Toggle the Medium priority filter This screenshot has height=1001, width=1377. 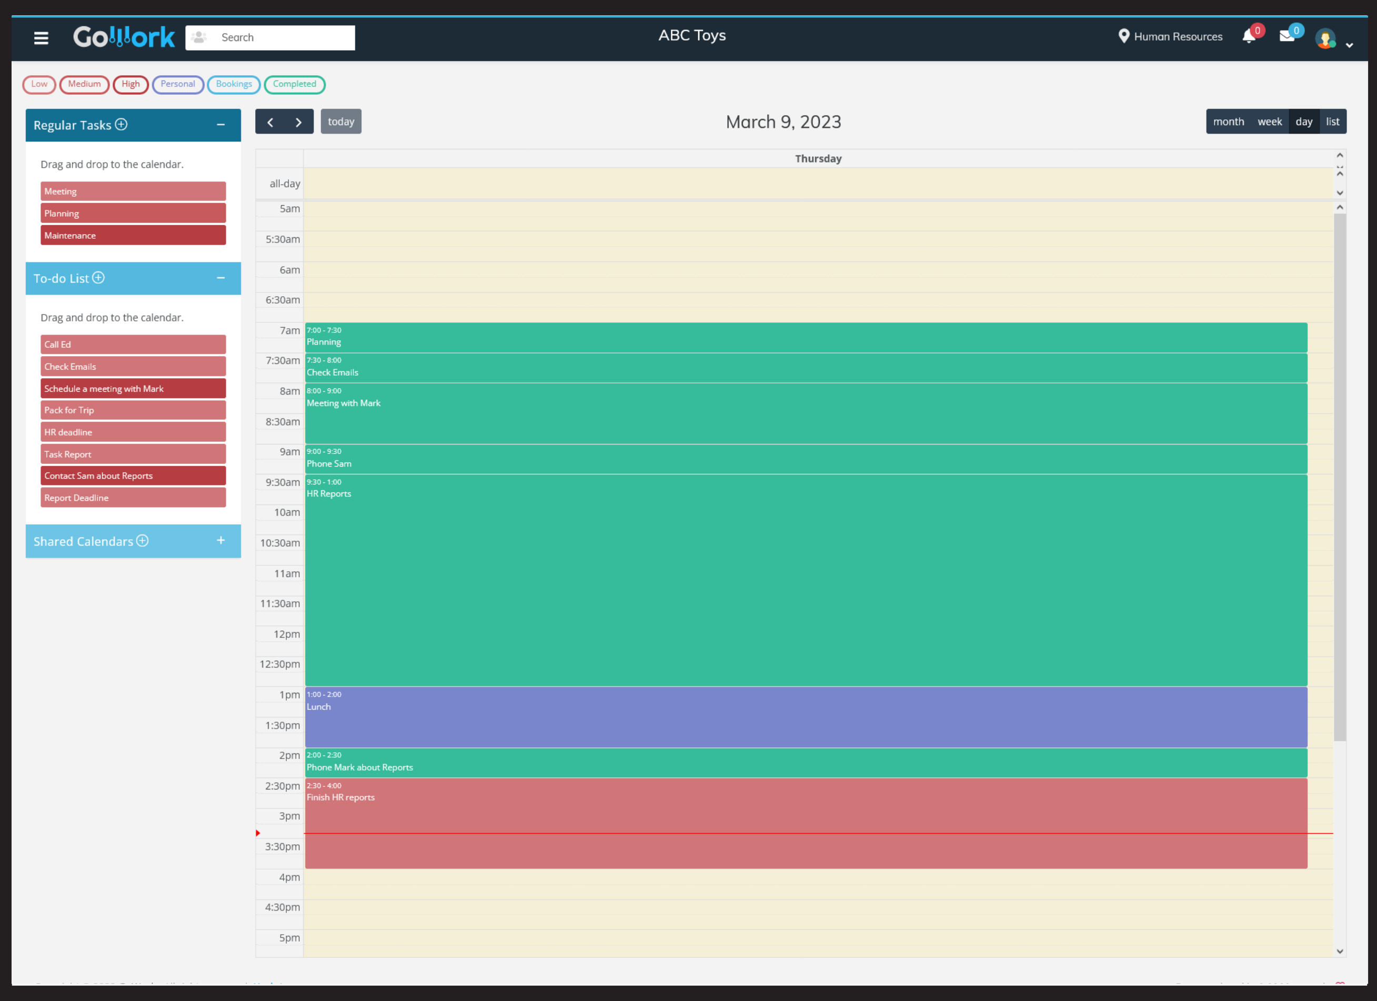[84, 84]
